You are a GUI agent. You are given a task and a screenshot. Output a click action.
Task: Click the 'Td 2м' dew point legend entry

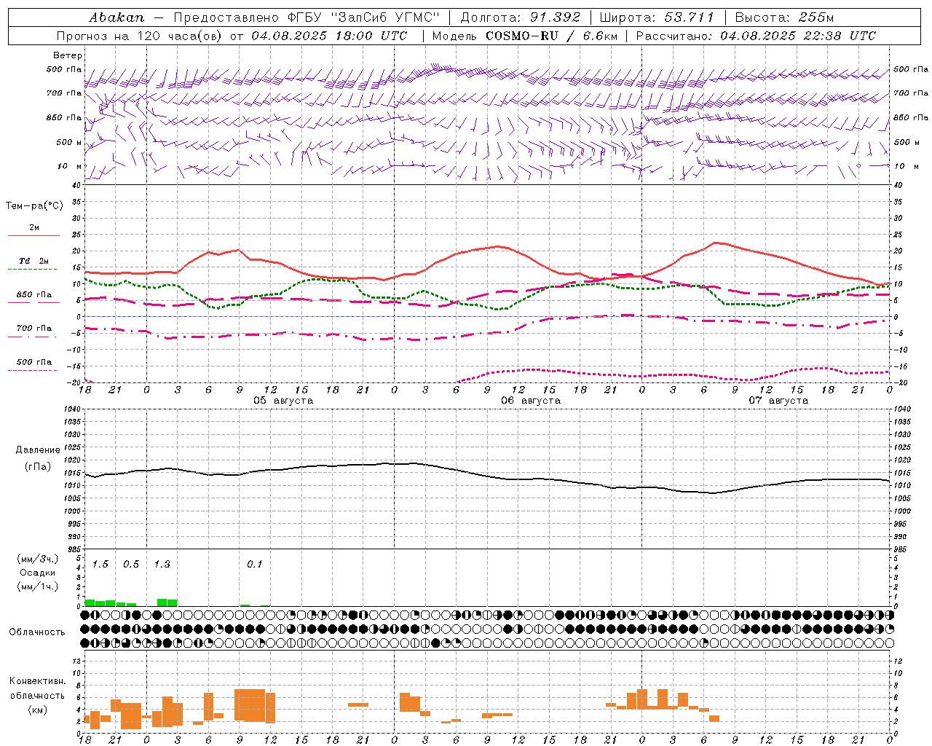click(x=34, y=261)
